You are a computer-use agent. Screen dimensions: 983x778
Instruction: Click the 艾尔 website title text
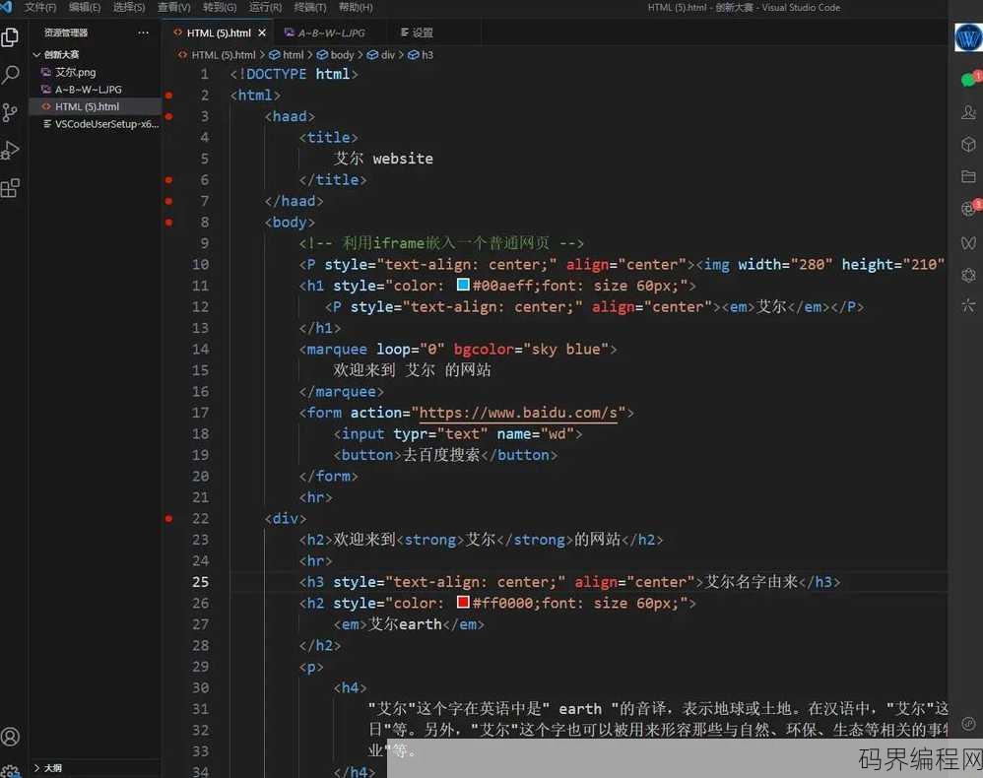(383, 159)
